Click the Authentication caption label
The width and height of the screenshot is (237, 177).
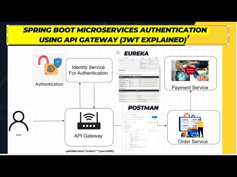[x=49, y=84]
